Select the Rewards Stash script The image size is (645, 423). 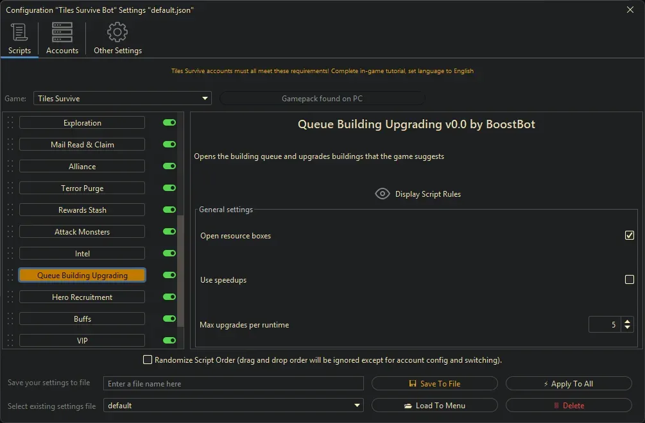(x=82, y=210)
